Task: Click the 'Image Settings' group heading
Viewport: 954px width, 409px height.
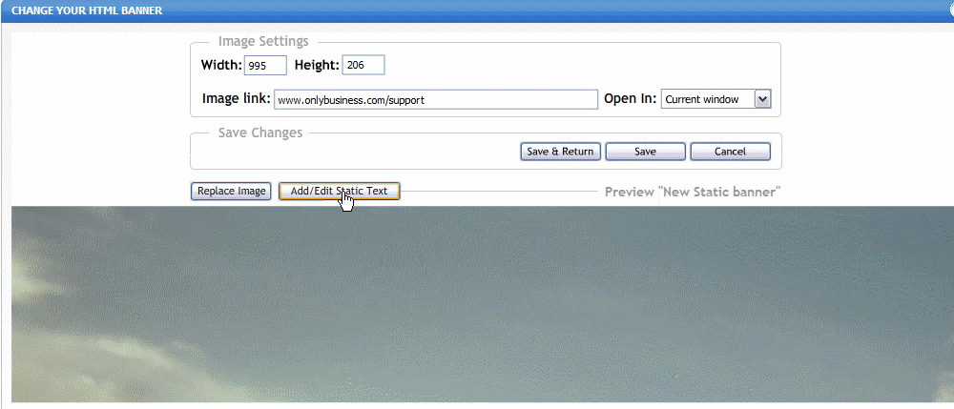Action: click(x=263, y=41)
